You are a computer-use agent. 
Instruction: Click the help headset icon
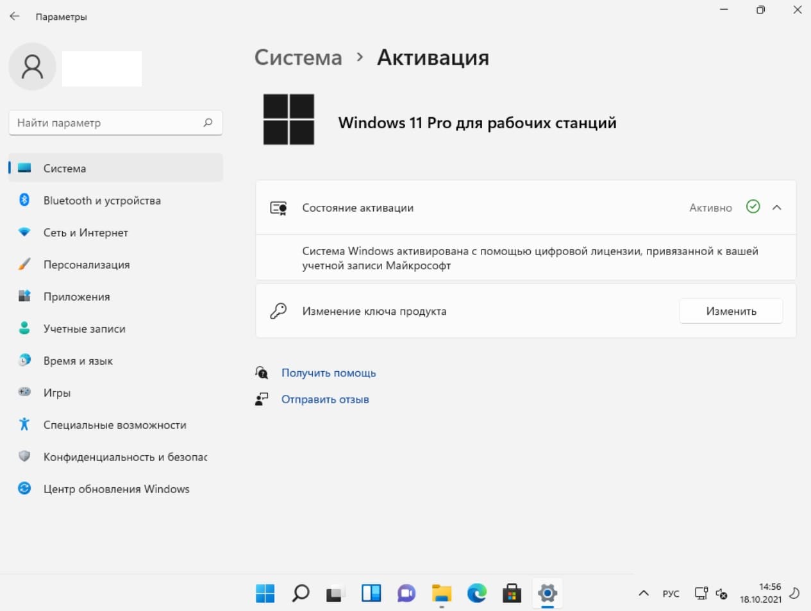(x=262, y=372)
